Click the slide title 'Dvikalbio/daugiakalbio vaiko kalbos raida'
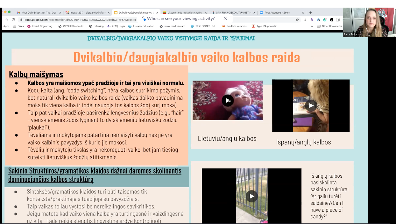This screenshot has width=396, height=224. pos(187,57)
